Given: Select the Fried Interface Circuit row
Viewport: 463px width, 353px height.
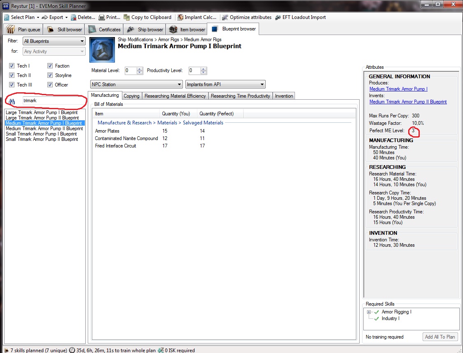Looking at the screenshot, I should pyautogui.click(x=224, y=146).
